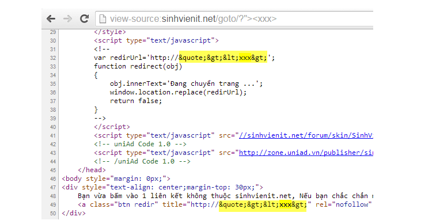The image size is (421, 224).
Task: Click '<!-- /uniAd Code 1.0 -->' comment
Action: (142, 161)
